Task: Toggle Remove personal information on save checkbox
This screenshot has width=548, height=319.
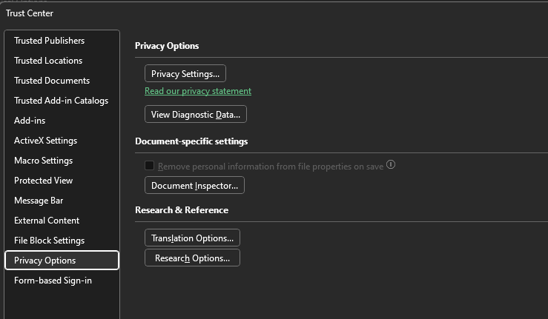Action: 150,166
